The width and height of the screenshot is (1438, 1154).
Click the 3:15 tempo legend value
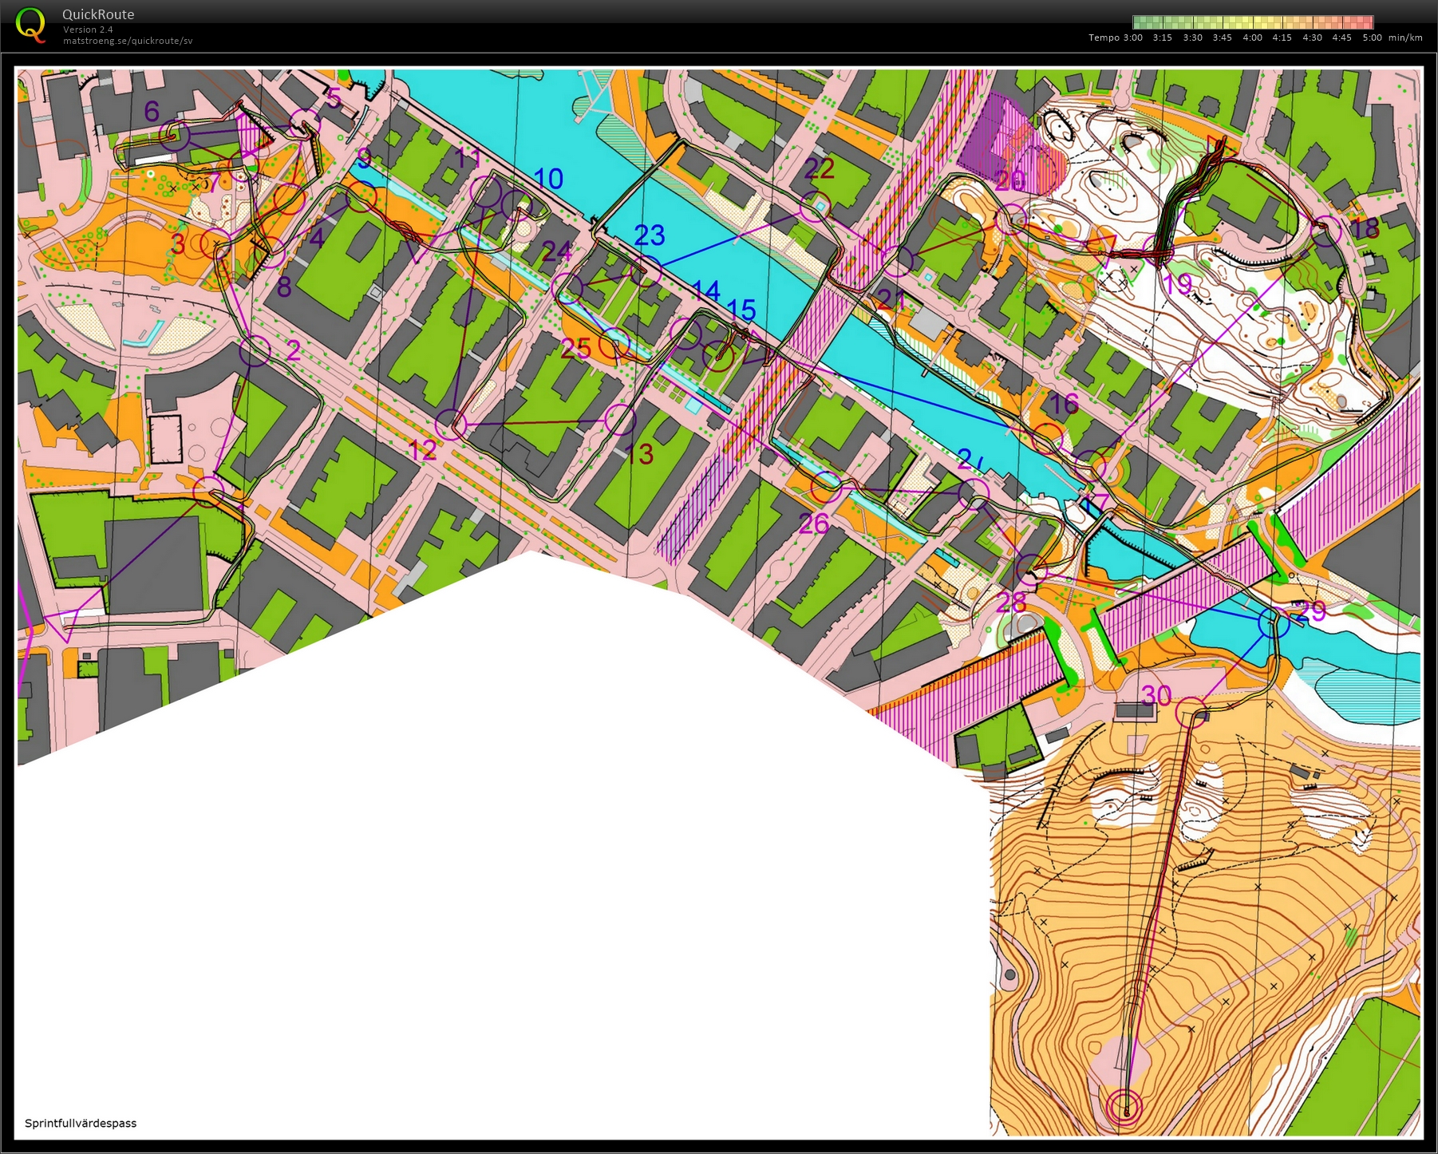[x=1162, y=38]
